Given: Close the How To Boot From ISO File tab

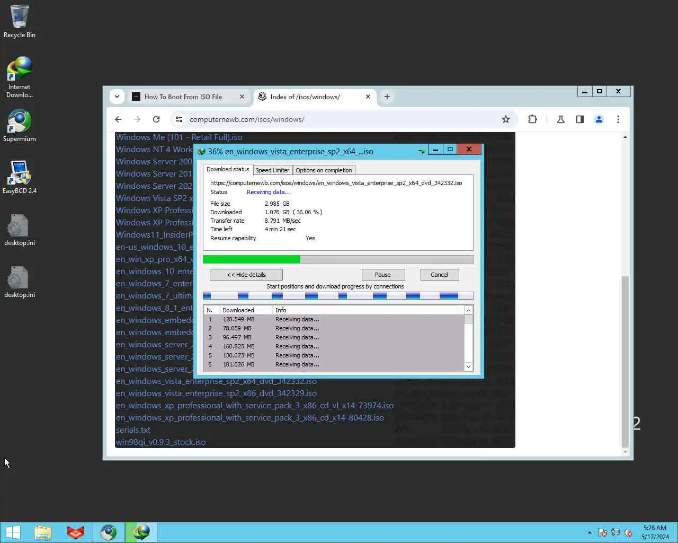Looking at the screenshot, I should click(x=242, y=97).
